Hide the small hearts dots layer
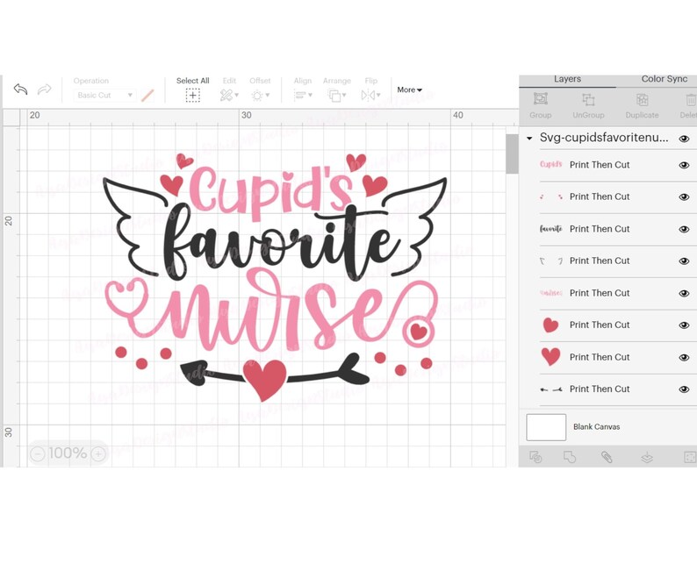 click(x=684, y=197)
